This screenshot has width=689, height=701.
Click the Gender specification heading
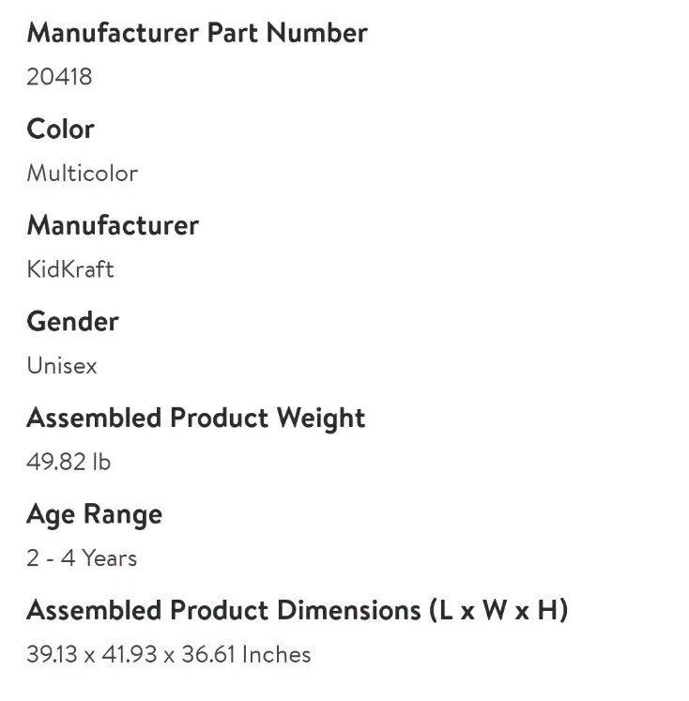point(72,321)
